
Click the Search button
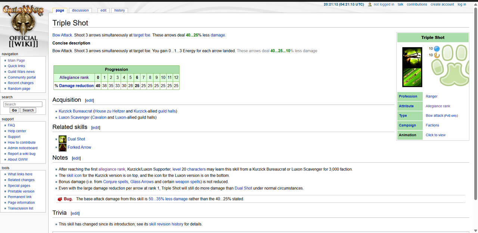(28, 110)
